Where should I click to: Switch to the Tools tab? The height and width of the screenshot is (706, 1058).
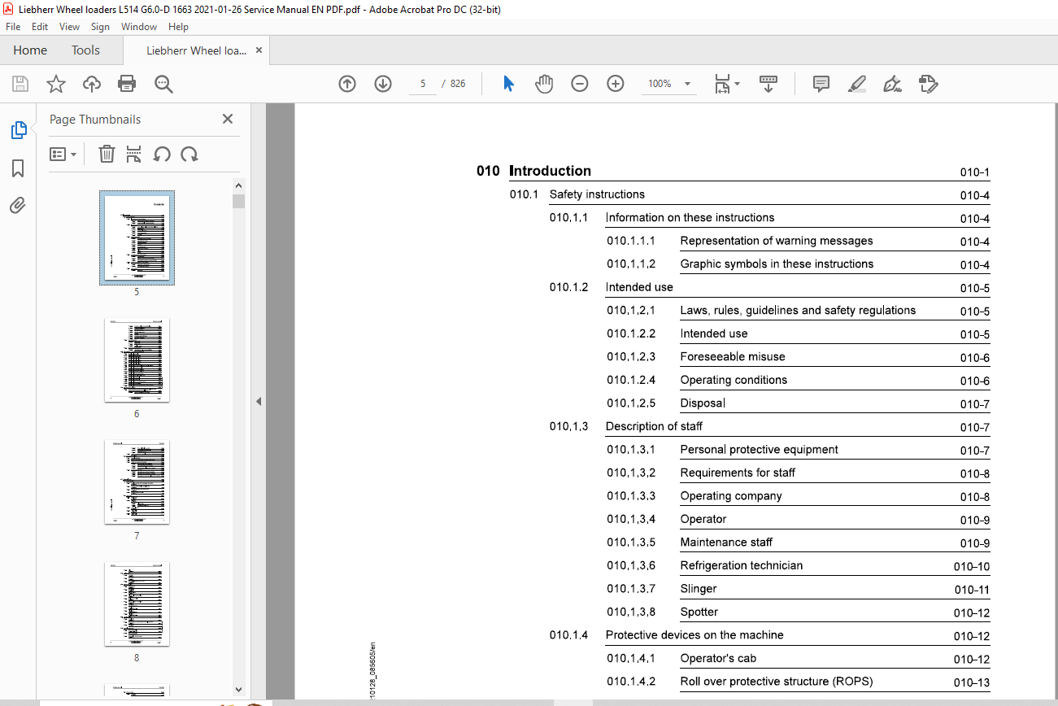pos(85,50)
